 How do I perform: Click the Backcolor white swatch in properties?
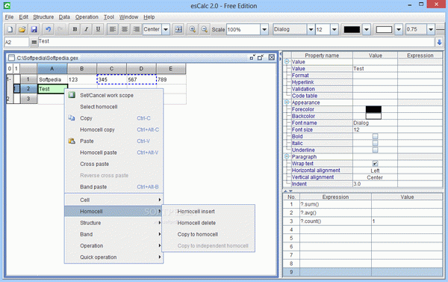point(373,116)
